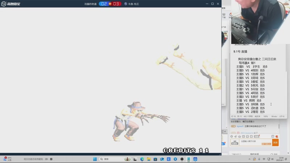Open the weather widget showing 25°C
This screenshot has width=290, height=163.
coord(7,159)
